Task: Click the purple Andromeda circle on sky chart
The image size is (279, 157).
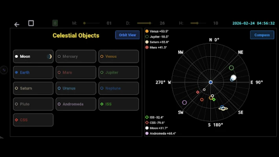Action: click(184, 102)
